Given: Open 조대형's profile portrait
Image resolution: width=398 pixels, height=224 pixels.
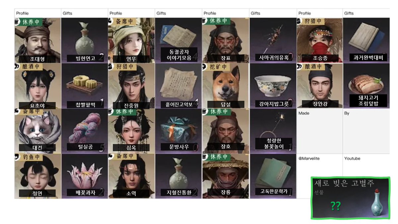Looking at the screenshot, I should [x=38, y=40].
